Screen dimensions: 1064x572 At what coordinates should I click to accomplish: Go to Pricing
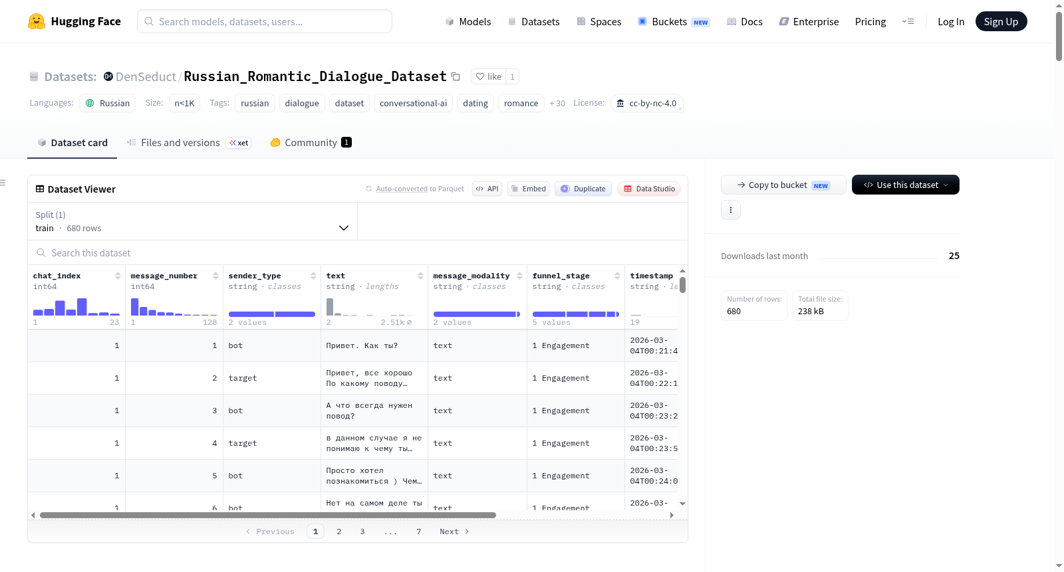point(870,21)
